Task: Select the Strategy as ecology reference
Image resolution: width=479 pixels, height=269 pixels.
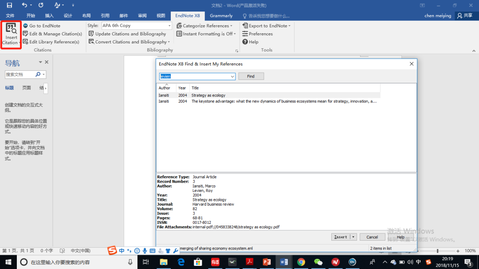Action: (x=268, y=95)
